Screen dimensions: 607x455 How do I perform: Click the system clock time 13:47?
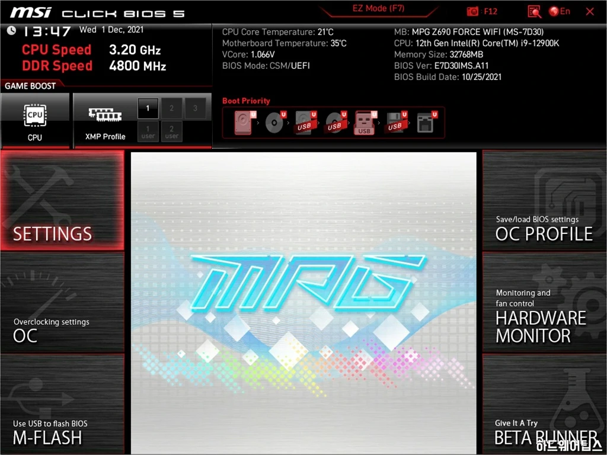pos(47,31)
